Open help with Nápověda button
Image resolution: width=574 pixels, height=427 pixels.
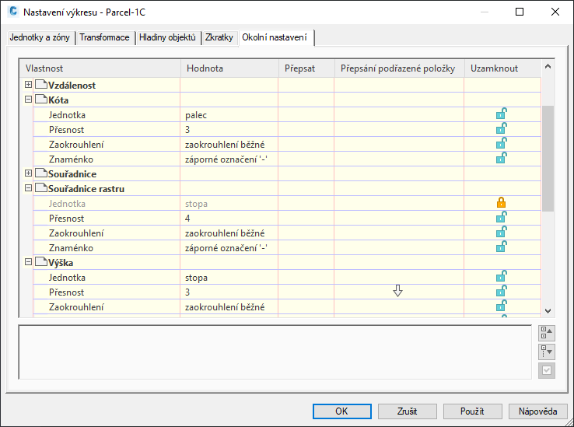coord(537,411)
